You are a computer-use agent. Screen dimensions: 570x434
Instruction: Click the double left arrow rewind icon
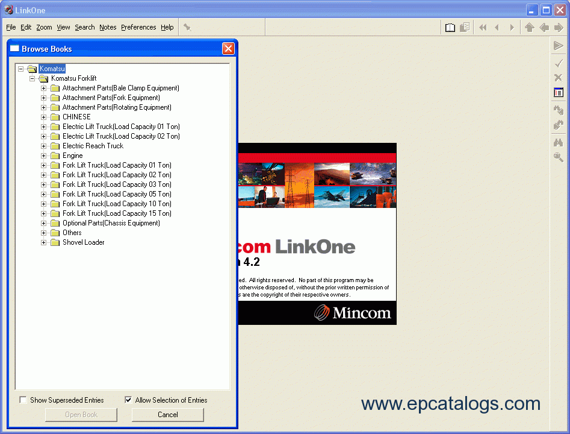coord(483,27)
